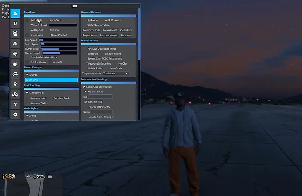Click the Player Width slider
The image size is (302, 196).
[59, 49]
